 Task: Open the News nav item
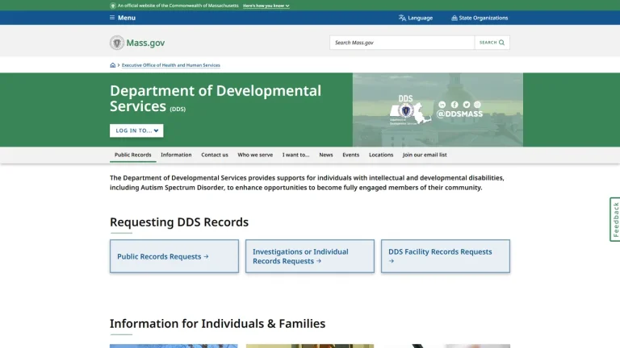coord(326,155)
